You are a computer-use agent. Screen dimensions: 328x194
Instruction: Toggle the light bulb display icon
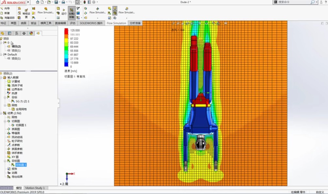[x=115, y=9]
